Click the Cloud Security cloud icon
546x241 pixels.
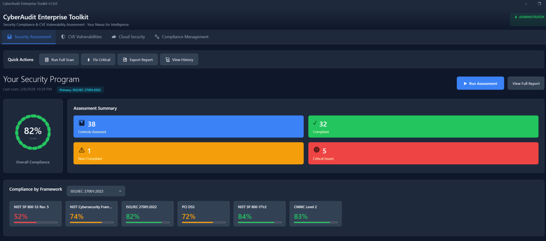click(114, 37)
